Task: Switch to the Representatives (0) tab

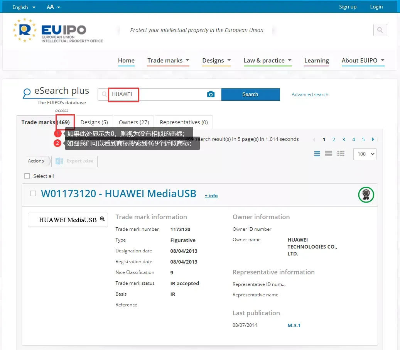Action: coord(184,122)
